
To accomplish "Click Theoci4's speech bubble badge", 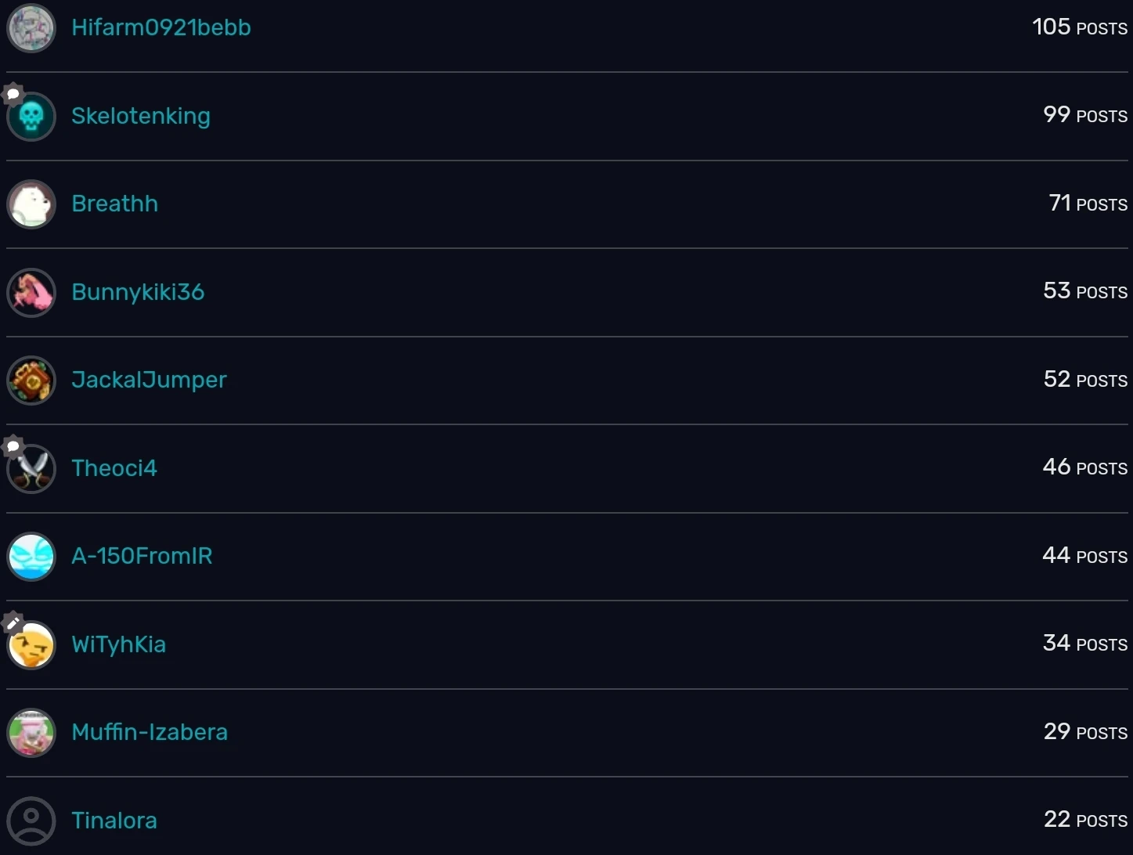I will click(13, 446).
